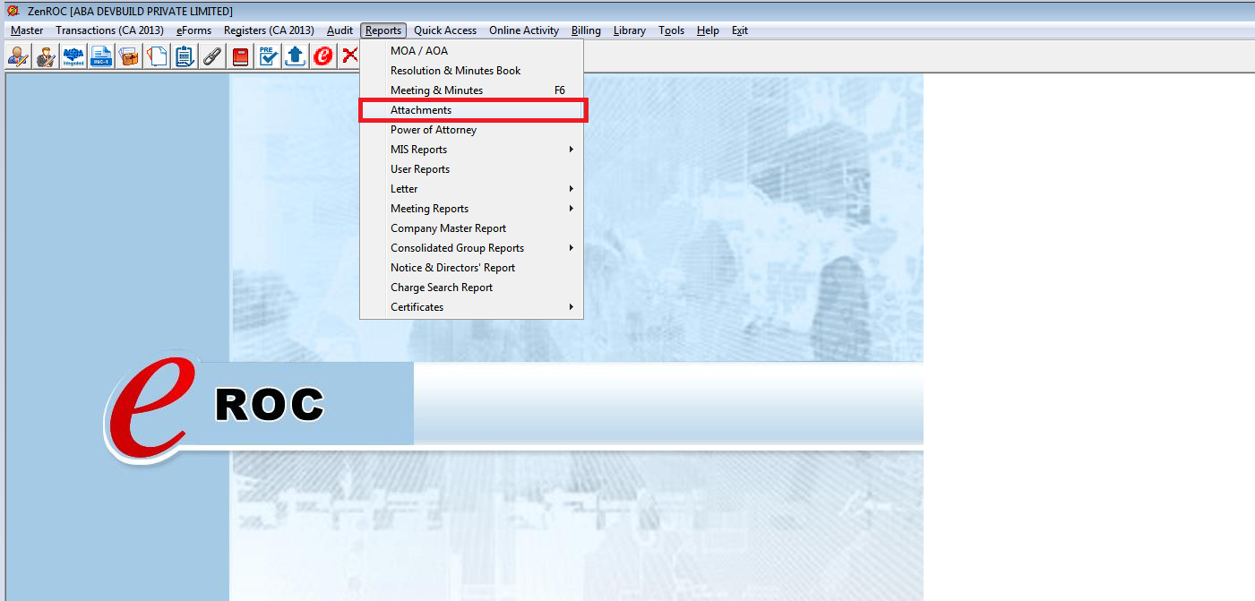Choose Resolution & Minutes Book
This screenshot has width=1255, height=601.
[x=472, y=71]
